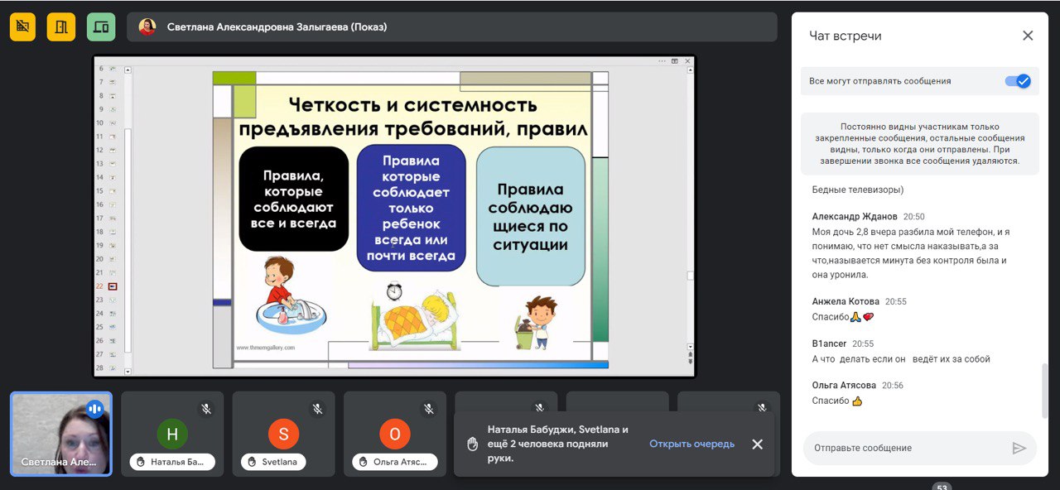Click the muted mic icon on Наталья's tile
Screen dimensions: 1060x490
[206, 409]
